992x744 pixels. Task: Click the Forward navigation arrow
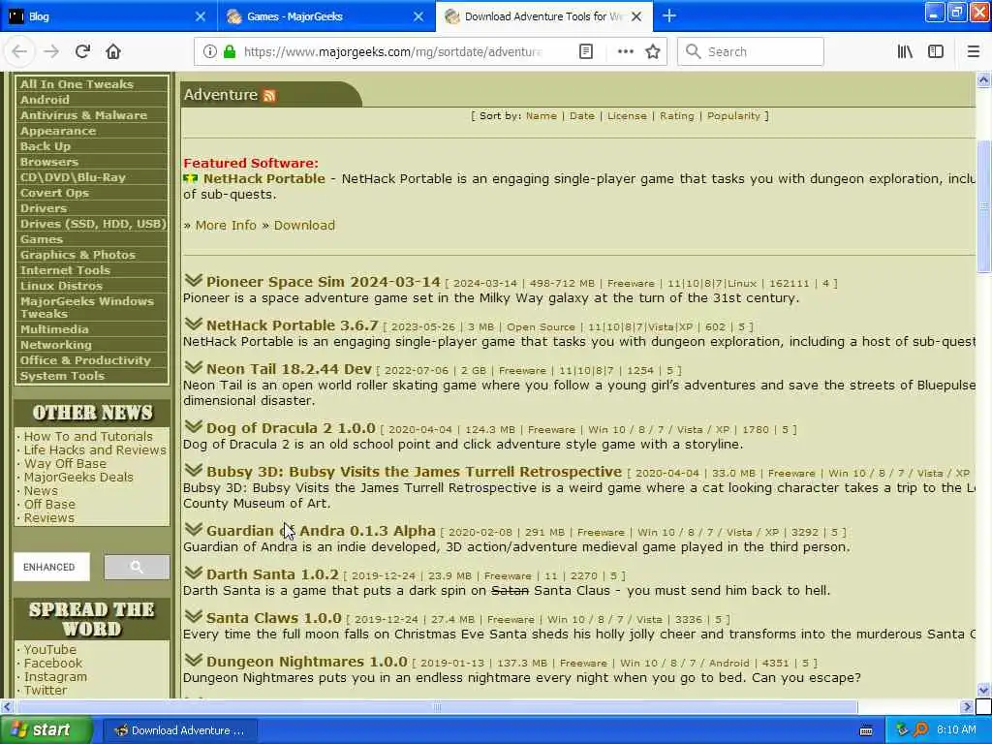[51, 52]
